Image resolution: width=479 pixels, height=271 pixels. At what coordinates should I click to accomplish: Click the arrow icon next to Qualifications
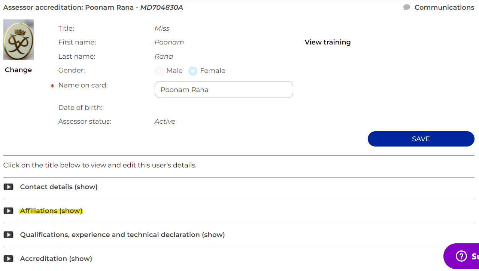[x=8, y=235]
